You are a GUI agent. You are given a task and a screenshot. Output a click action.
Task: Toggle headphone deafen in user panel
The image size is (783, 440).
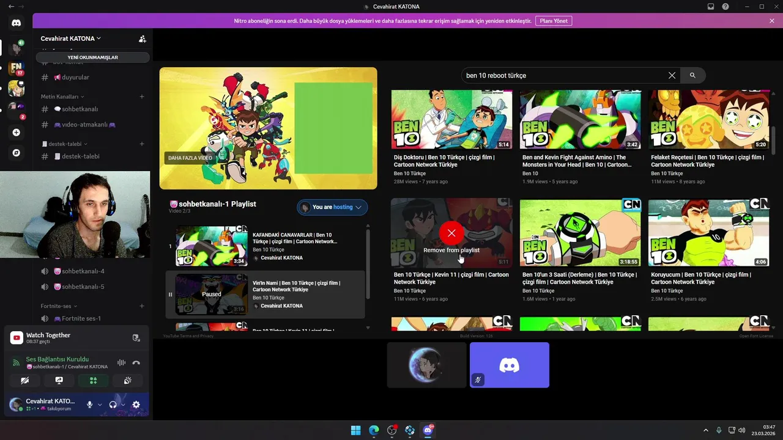(113, 405)
